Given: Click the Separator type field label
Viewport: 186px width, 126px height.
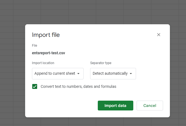Looking at the screenshot, I should click(x=101, y=63).
